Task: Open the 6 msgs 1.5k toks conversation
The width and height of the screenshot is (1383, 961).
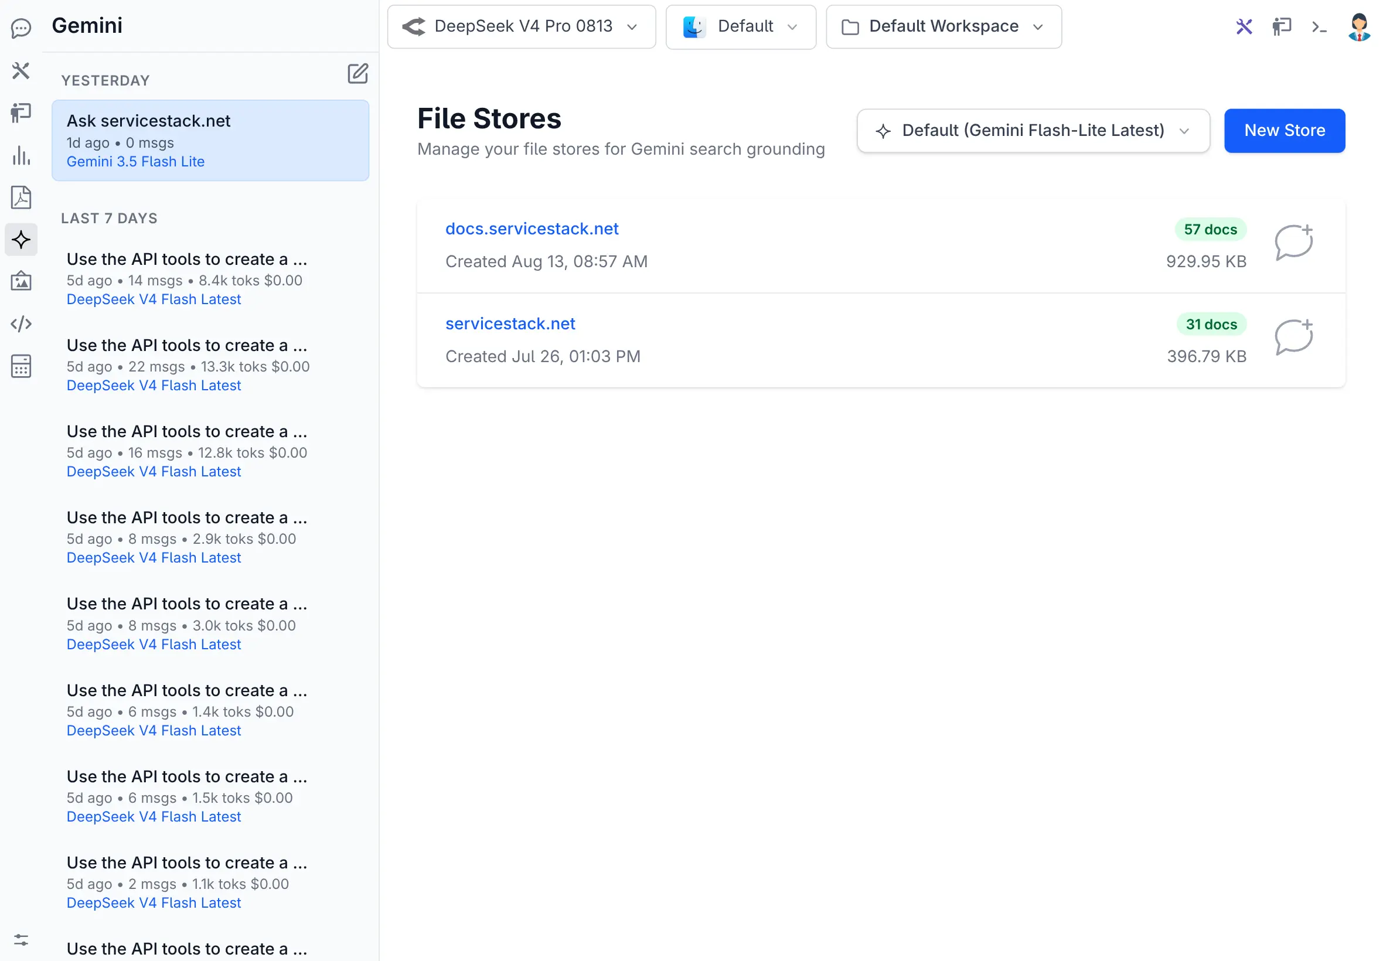Action: 210,795
